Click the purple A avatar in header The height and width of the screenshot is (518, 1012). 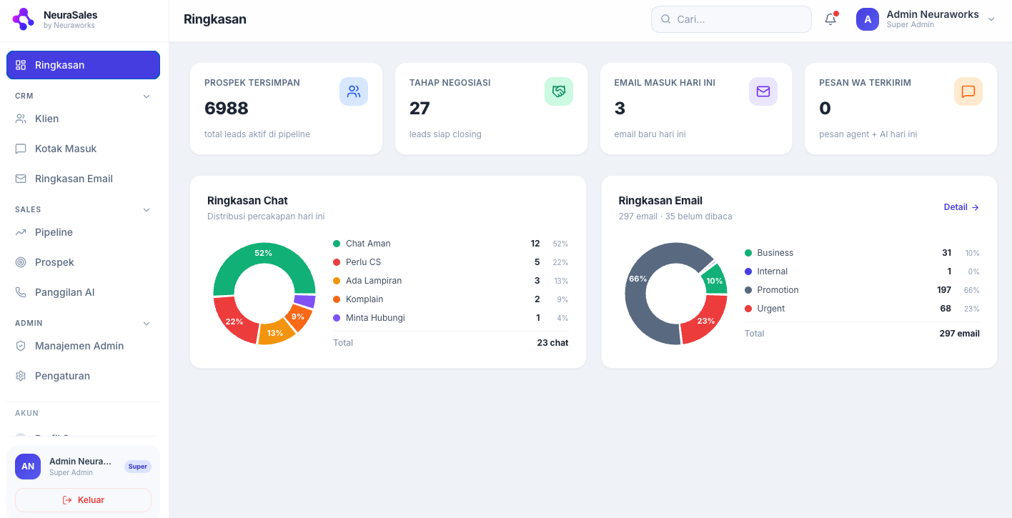868,19
